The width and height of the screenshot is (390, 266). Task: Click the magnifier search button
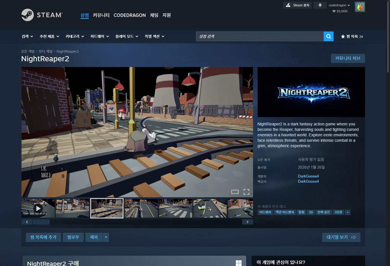click(x=329, y=36)
